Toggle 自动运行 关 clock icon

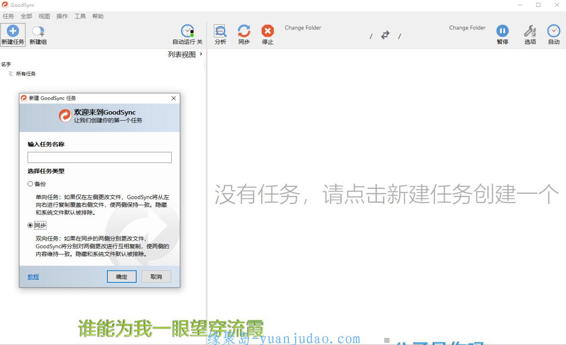pos(188,31)
